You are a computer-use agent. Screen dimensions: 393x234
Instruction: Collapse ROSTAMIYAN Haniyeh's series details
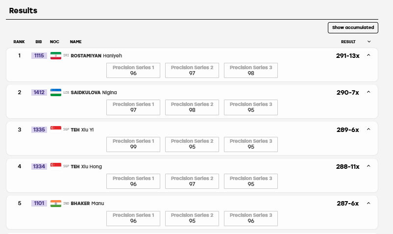[x=368, y=55]
